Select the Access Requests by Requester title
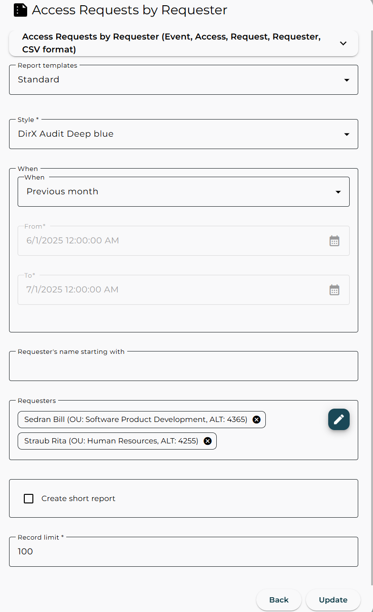 click(129, 10)
